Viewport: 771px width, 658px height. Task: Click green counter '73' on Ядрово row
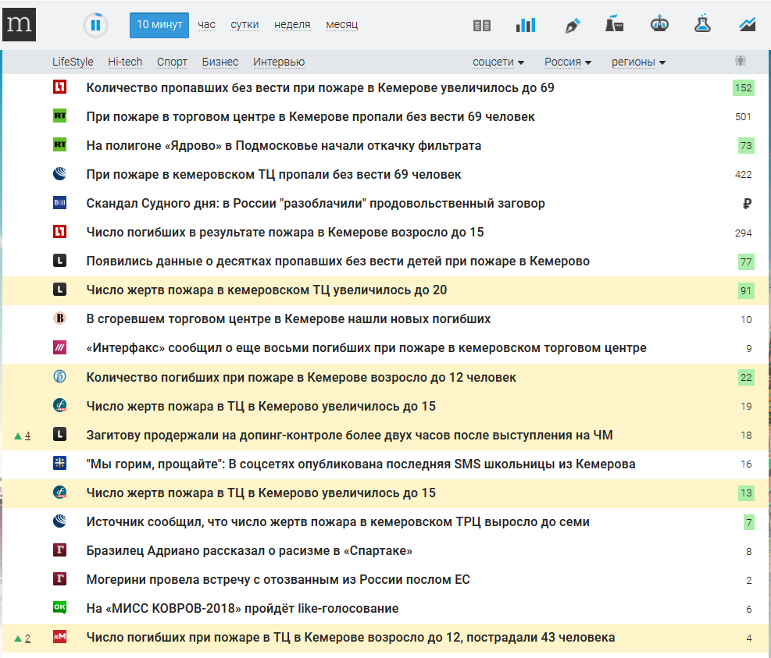coord(746,146)
